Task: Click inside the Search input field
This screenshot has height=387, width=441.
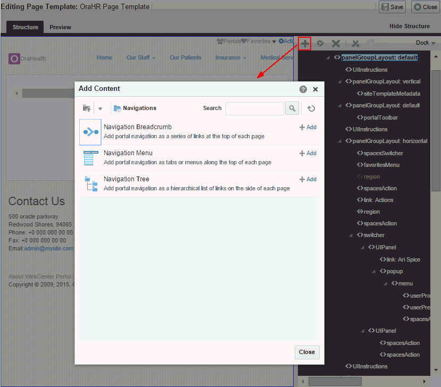Action: click(254, 108)
